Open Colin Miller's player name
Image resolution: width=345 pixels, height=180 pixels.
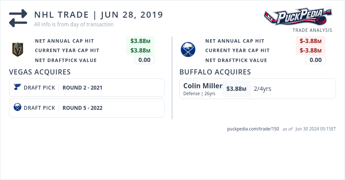[x=203, y=86]
